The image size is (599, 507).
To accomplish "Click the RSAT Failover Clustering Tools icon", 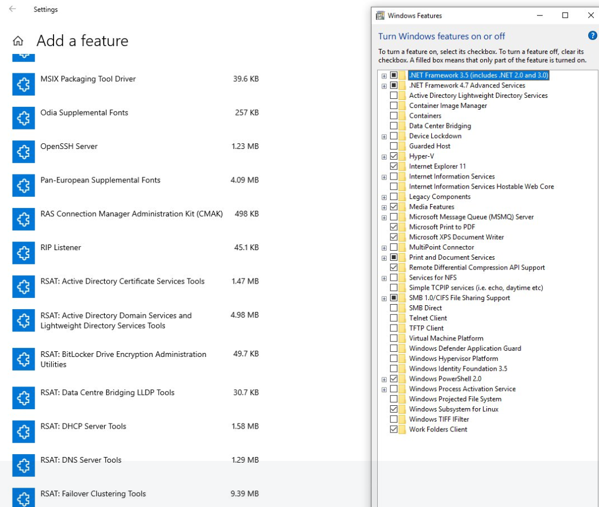I will click(x=23, y=497).
